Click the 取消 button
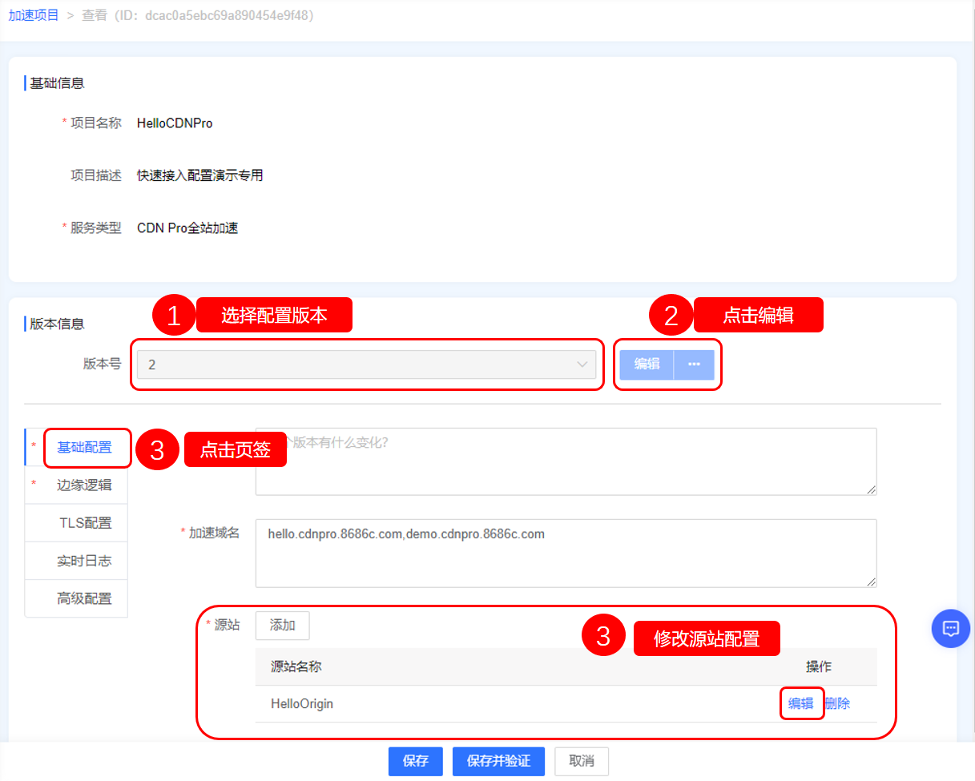The height and width of the screenshot is (781, 975). pyautogui.click(x=582, y=761)
